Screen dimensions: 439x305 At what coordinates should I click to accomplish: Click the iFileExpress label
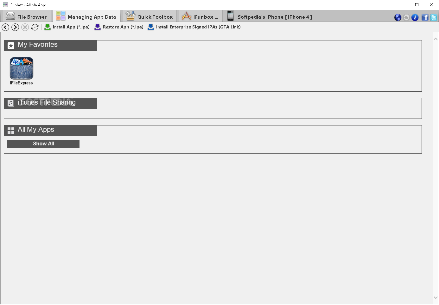pyautogui.click(x=21, y=83)
